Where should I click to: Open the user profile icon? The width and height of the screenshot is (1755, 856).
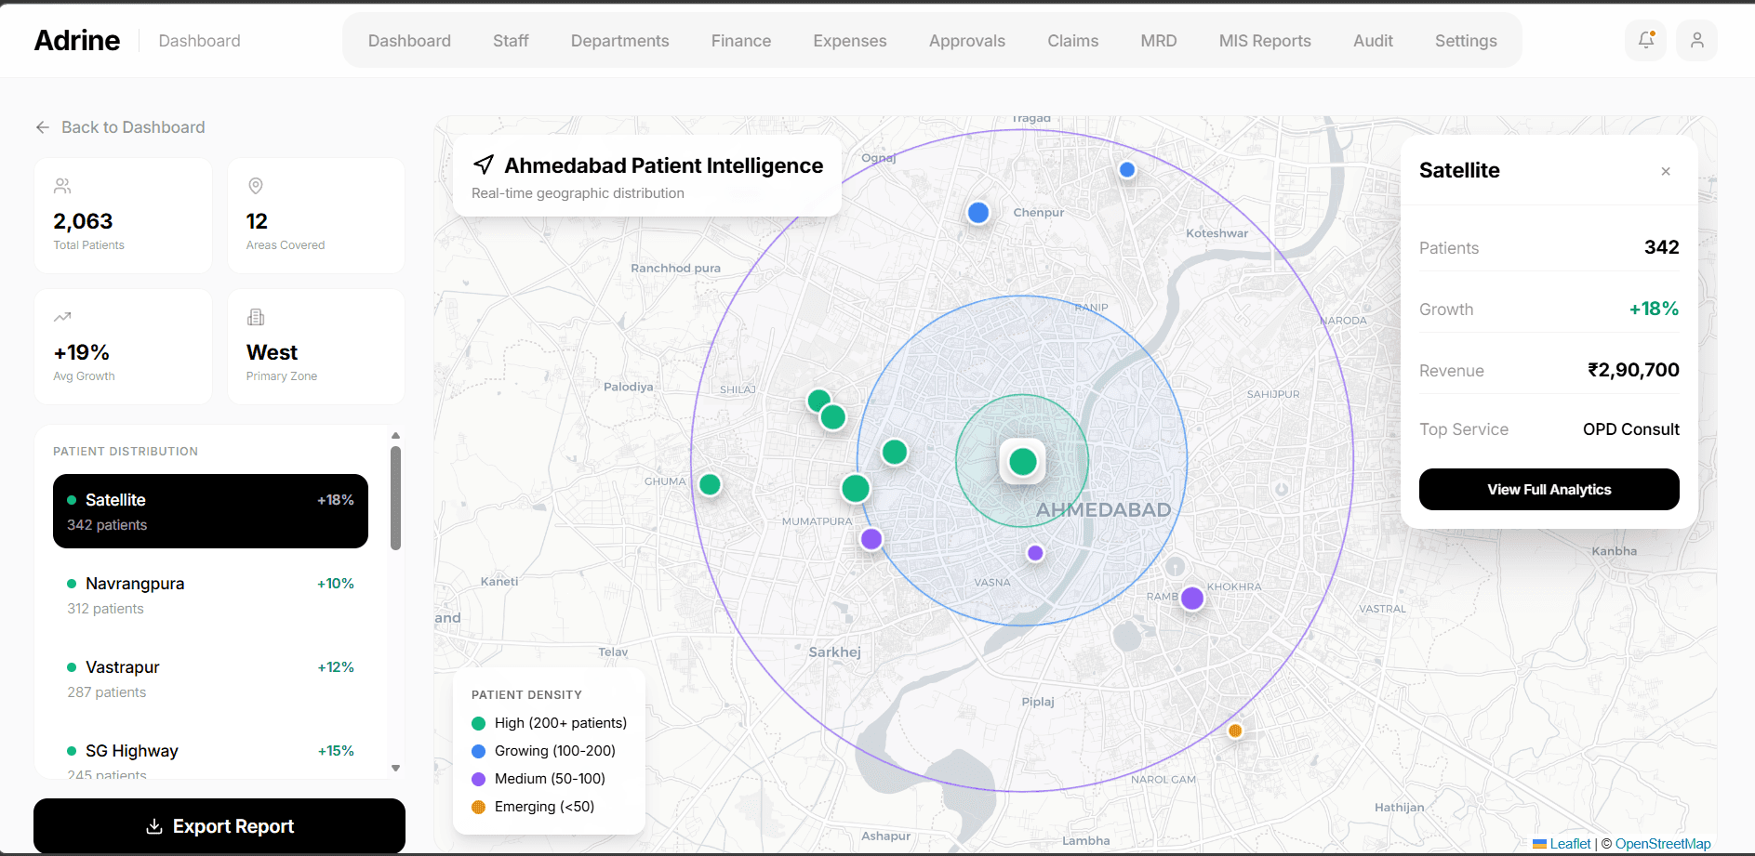click(1696, 40)
